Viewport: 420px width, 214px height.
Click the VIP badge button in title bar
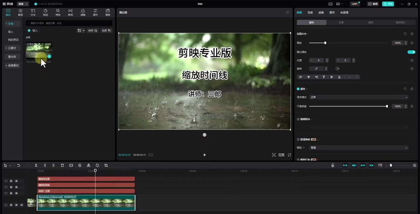point(355,4)
